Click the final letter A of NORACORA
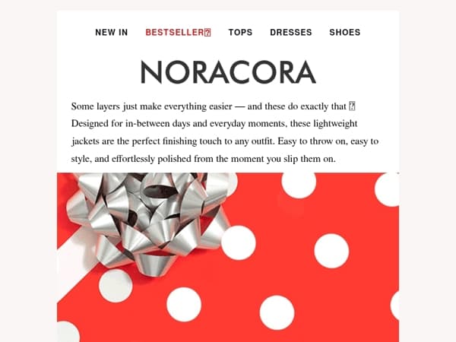456x342 pixels. (306, 72)
